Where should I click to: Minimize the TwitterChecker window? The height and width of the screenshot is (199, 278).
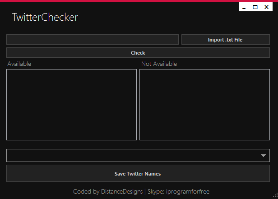tap(244, 7)
